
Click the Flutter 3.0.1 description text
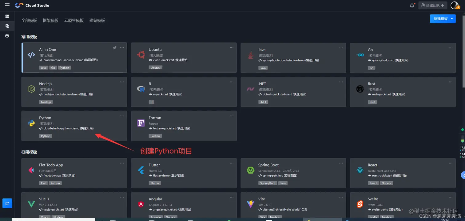click(156, 171)
